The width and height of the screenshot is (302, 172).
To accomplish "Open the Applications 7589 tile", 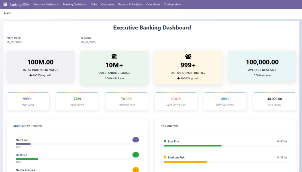I will click(77, 102).
